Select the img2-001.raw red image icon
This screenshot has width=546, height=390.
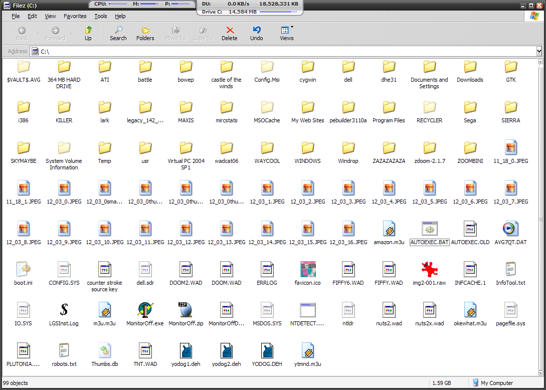tap(429, 270)
